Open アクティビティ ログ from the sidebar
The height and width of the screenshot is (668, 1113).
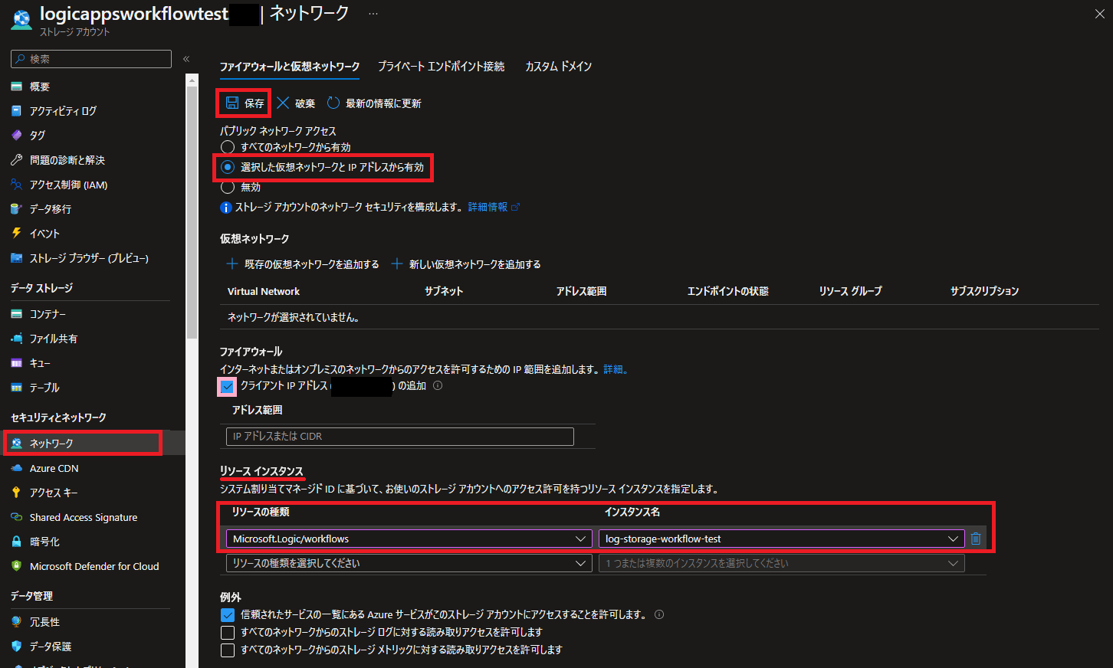[63, 111]
